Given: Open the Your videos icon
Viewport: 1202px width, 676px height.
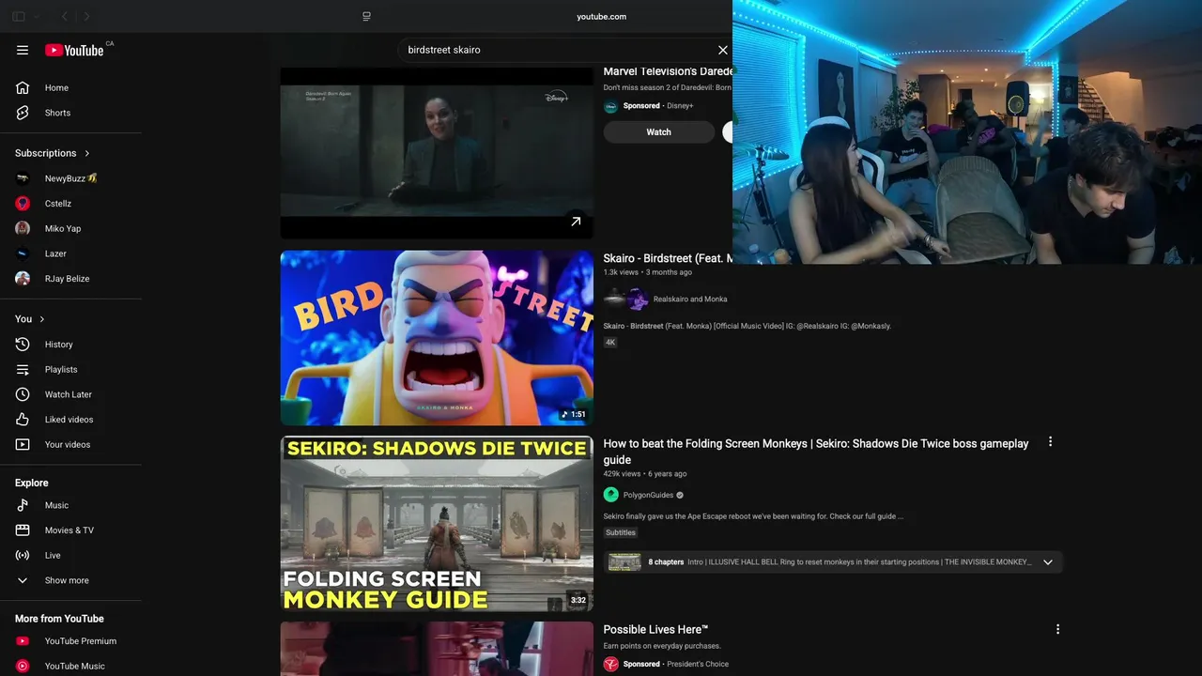Looking at the screenshot, I should [23, 445].
